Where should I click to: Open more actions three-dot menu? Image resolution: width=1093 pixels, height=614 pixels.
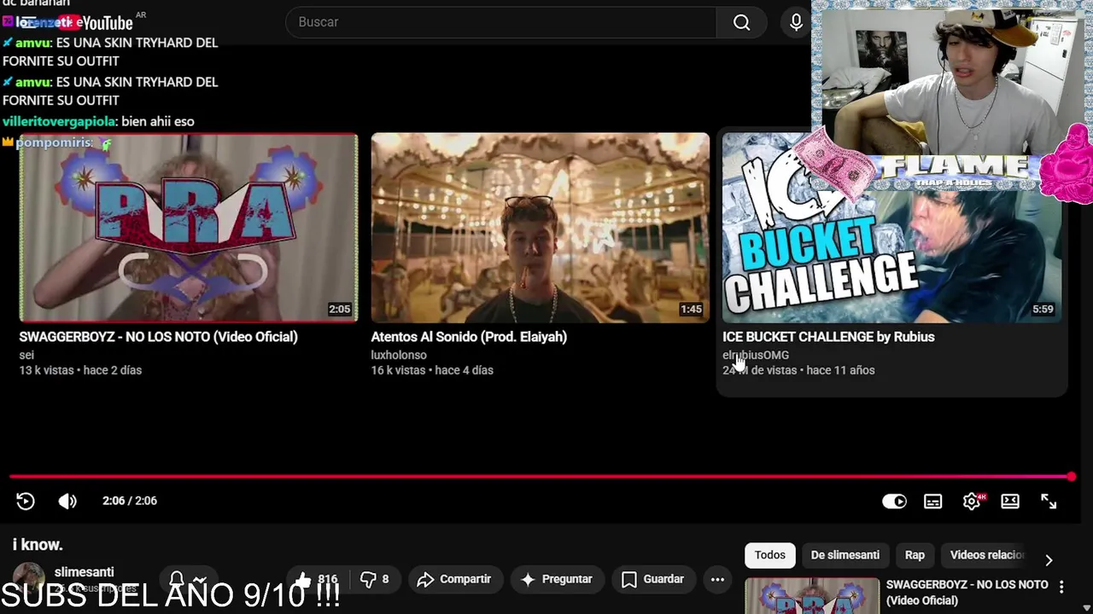pos(717,580)
